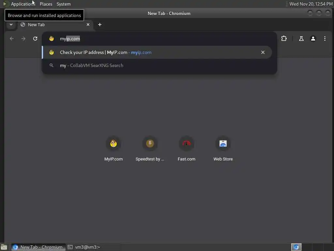Switch to New Tab - Chromium taskbar button
Screen dimensions: 334x251
coord(38,247)
